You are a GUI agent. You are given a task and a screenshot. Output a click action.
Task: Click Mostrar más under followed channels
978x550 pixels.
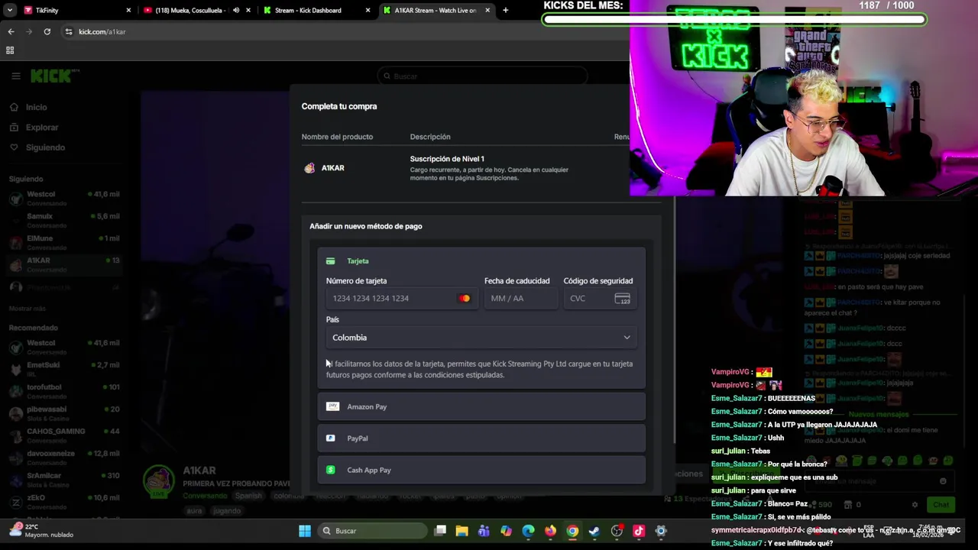[x=28, y=309]
